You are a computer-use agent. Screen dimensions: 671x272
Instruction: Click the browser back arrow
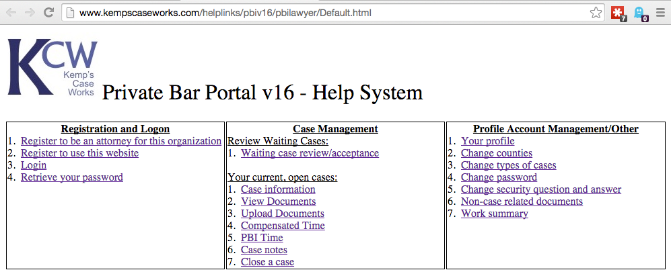pos(11,13)
